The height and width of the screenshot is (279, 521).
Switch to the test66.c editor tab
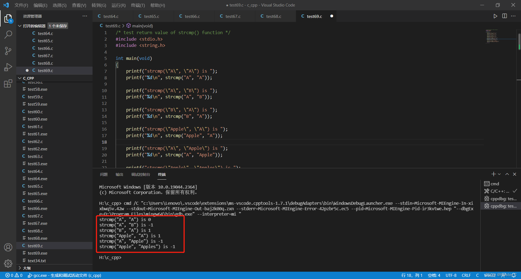194,16
